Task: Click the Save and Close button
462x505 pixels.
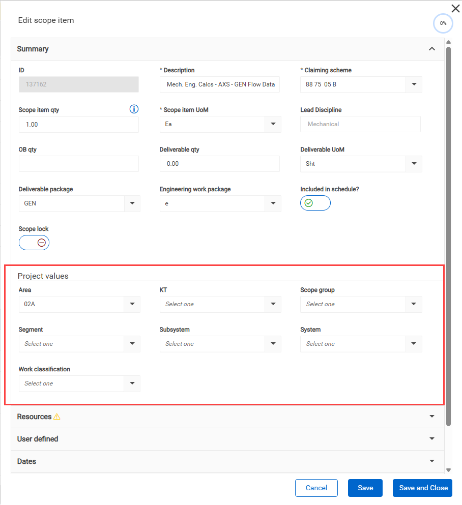Action: tap(422, 488)
